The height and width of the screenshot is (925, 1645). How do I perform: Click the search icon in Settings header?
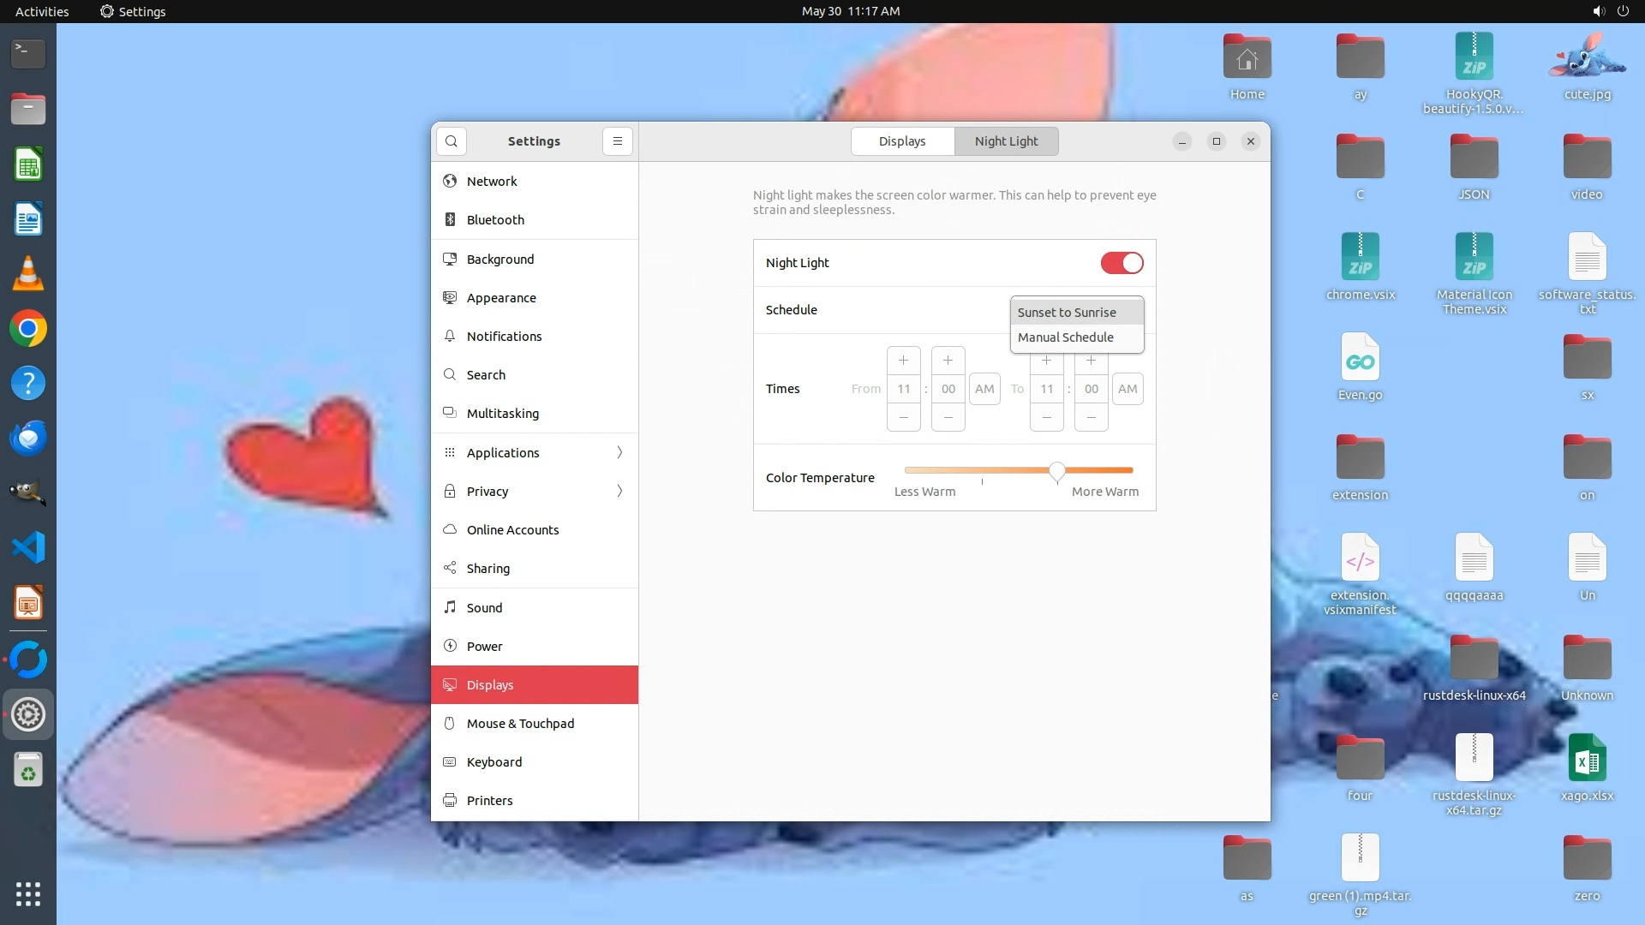click(452, 141)
